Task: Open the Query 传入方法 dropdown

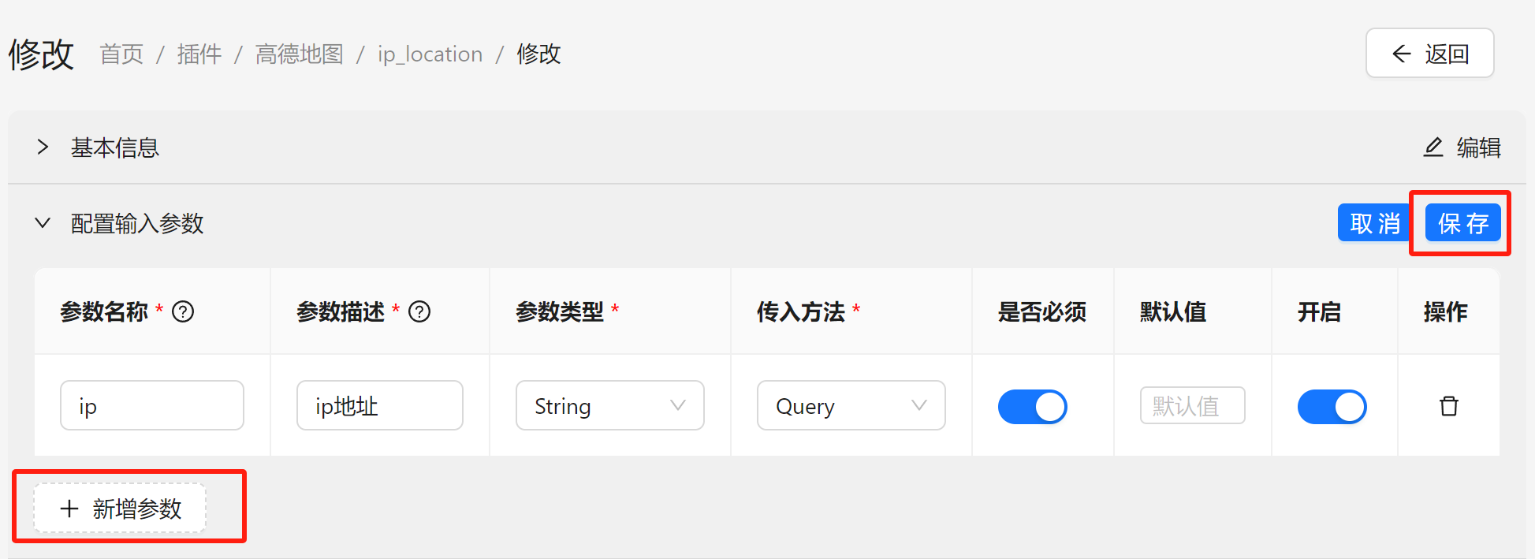Action: coord(851,405)
